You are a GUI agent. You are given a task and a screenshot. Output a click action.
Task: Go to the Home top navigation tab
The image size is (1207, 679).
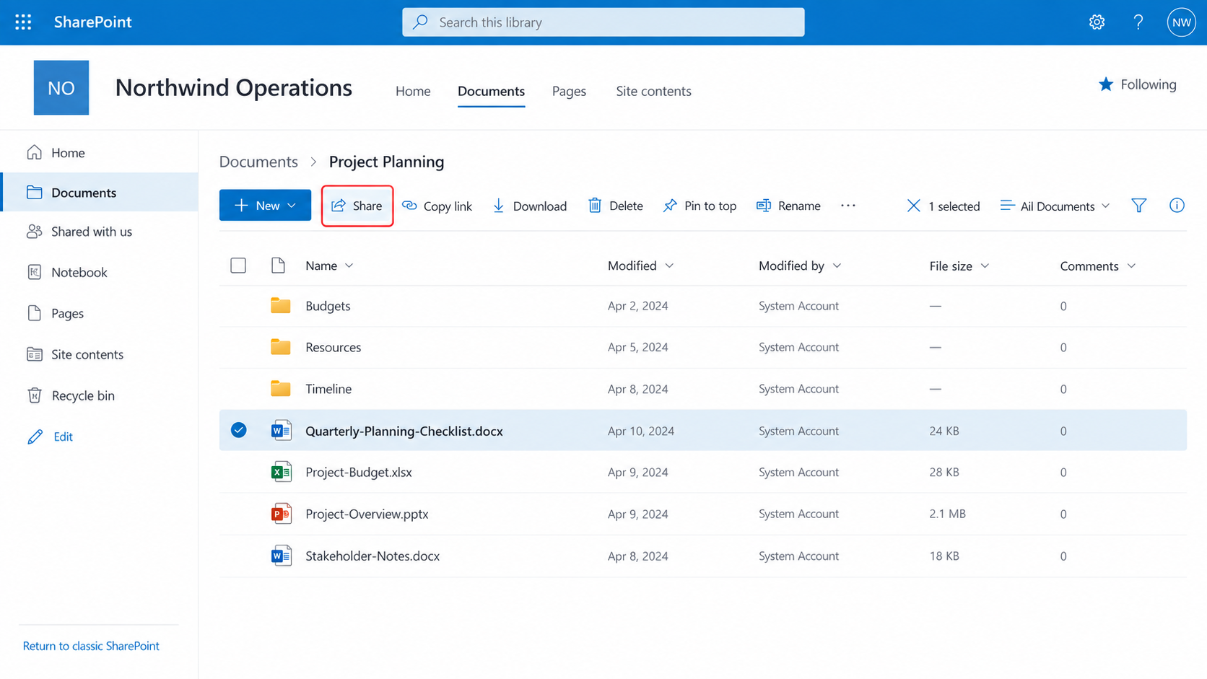click(x=413, y=91)
